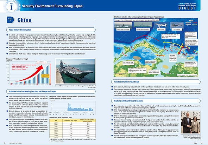The height and width of the screenshot is (145, 208).
Task: Click the government vessels intrusion bar chart
Action: (73, 107)
